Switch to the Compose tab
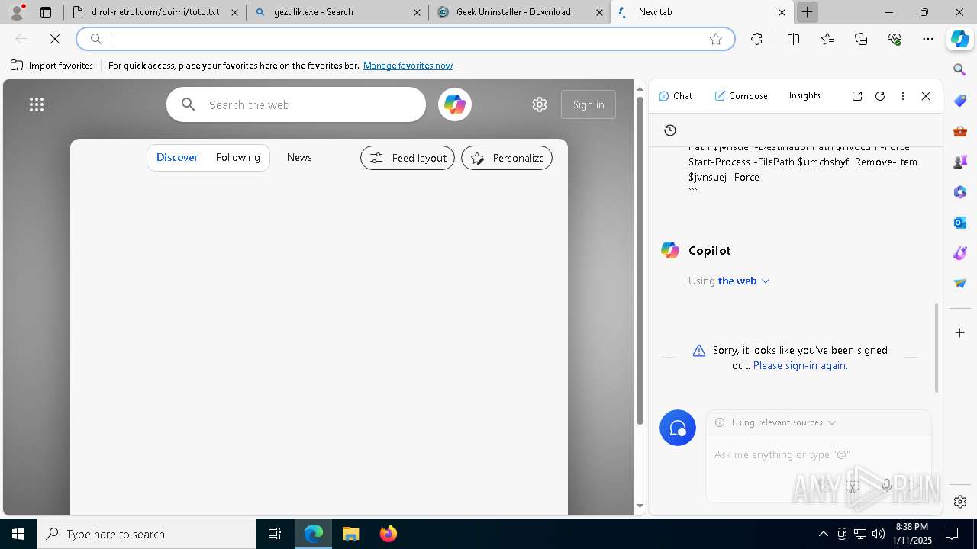This screenshot has width=977, height=549. click(741, 96)
